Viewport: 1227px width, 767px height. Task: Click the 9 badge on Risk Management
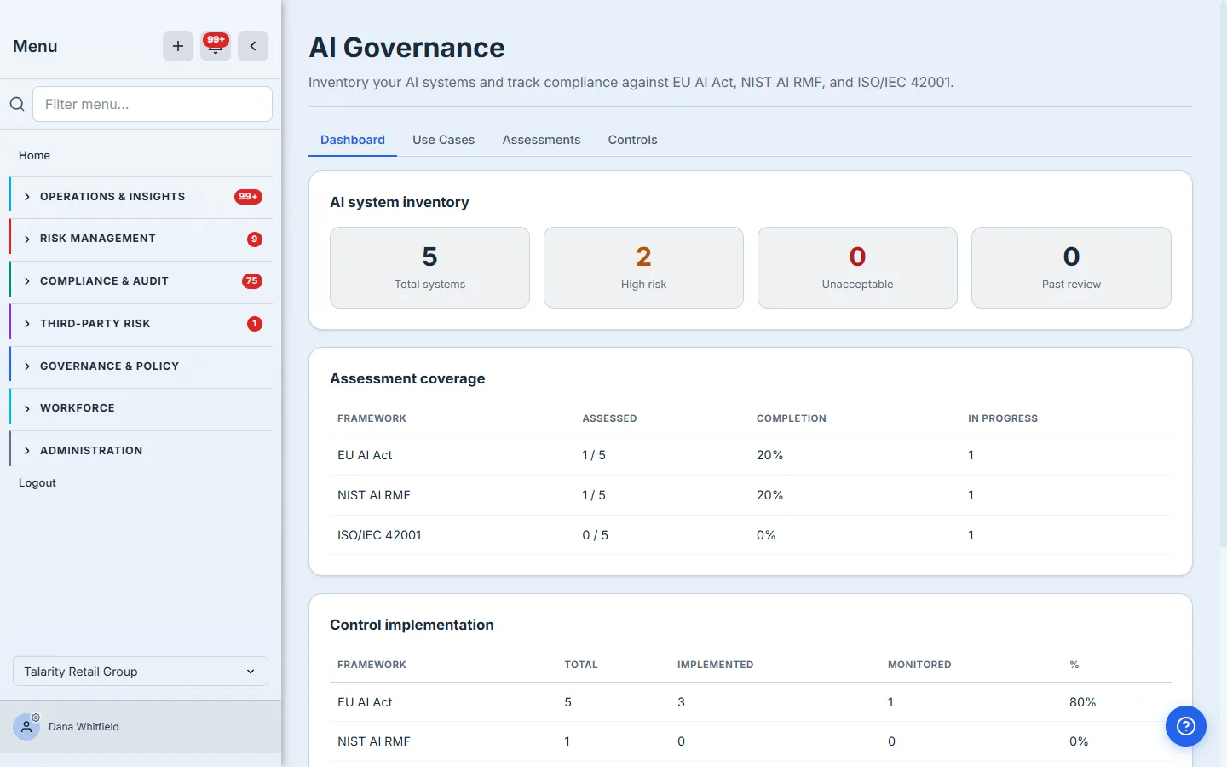(254, 239)
